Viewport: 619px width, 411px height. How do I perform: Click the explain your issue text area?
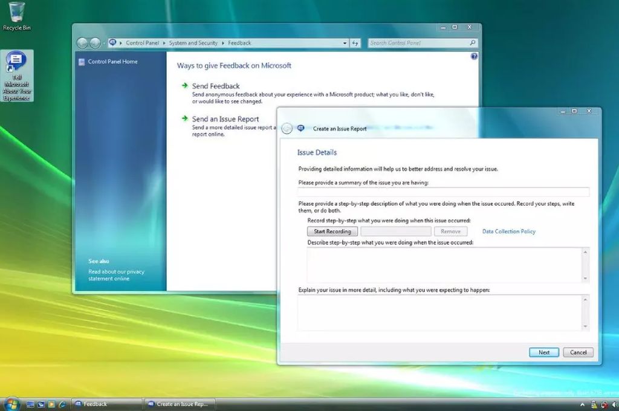pos(439,312)
